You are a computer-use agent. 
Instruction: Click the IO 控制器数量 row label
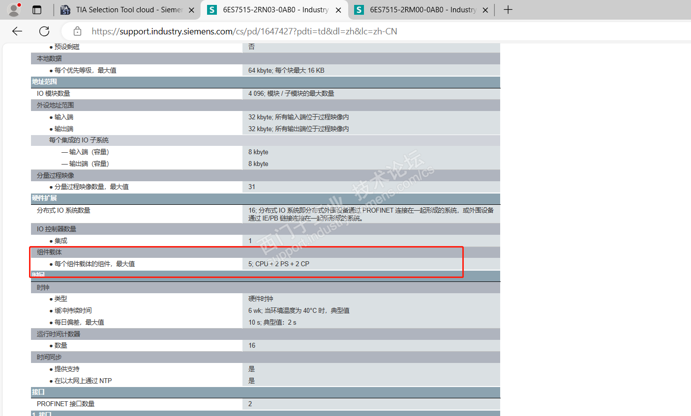[57, 229]
